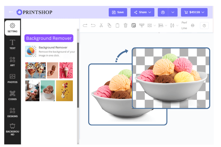
Task: Expand the distribute options chevron
Action: (177, 26)
